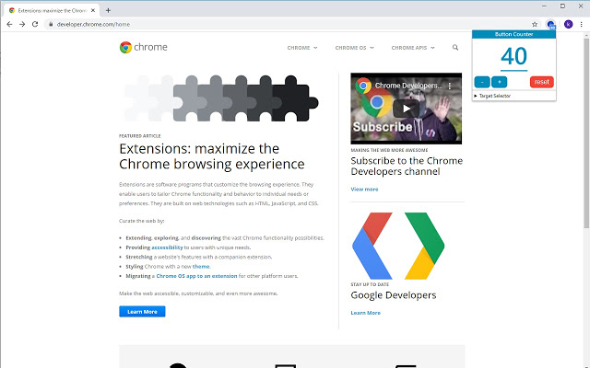Click the counter value 40
Image resolution: width=590 pixels, height=368 pixels.
tap(514, 56)
